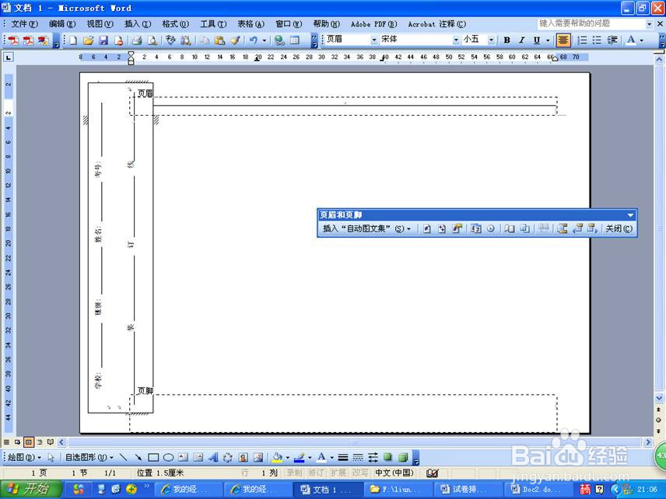Open the 文件 menu
The image size is (666, 499).
pyautogui.click(x=24, y=24)
